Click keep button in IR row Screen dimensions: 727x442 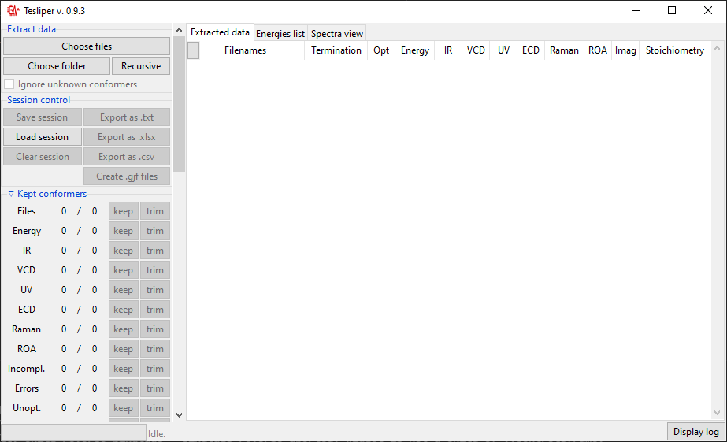point(124,251)
